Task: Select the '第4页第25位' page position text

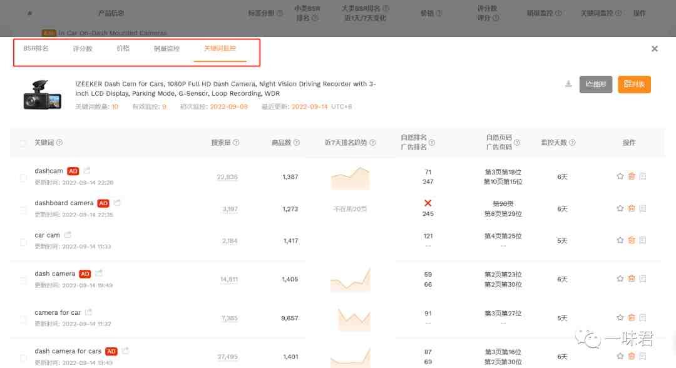Action: pyautogui.click(x=503, y=236)
